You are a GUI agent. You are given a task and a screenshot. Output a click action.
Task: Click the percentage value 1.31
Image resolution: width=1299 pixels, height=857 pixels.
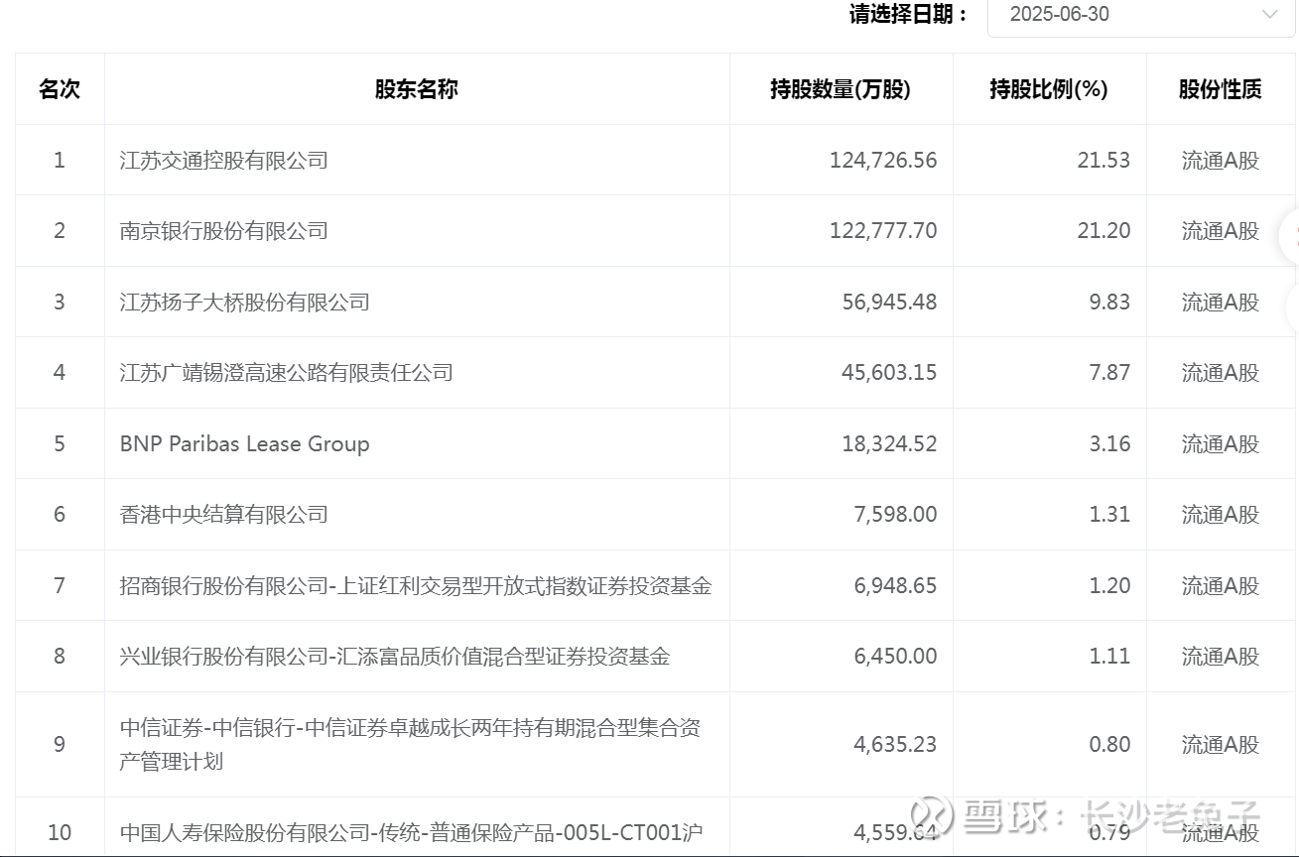click(x=1109, y=514)
